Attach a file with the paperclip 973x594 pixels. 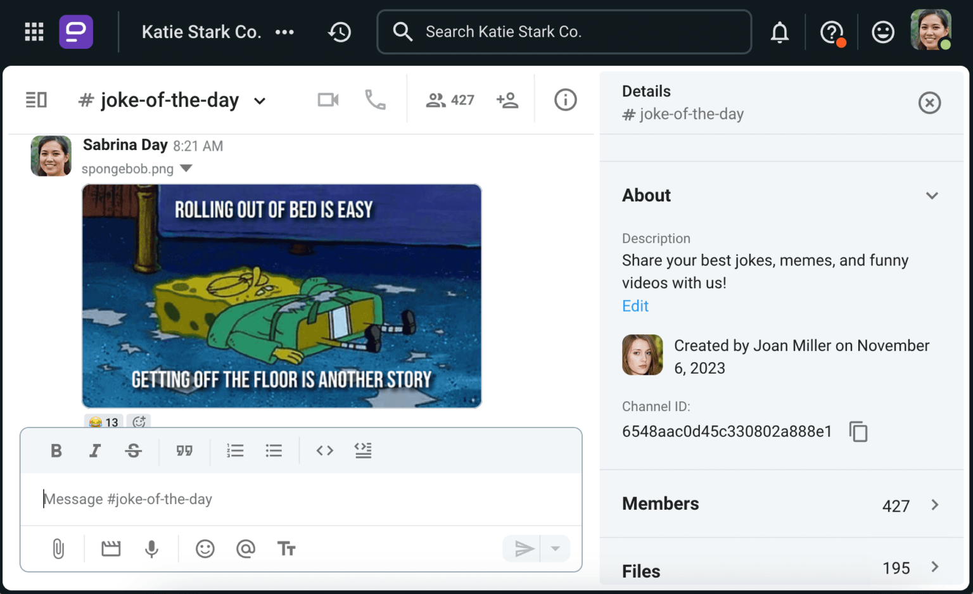pos(59,548)
